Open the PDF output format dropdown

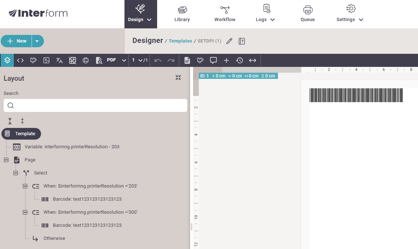pos(116,60)
